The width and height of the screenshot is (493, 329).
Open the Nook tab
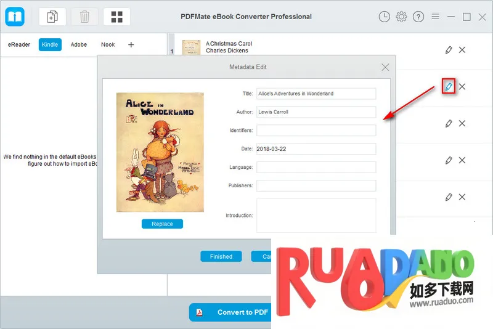coord(108,44)
